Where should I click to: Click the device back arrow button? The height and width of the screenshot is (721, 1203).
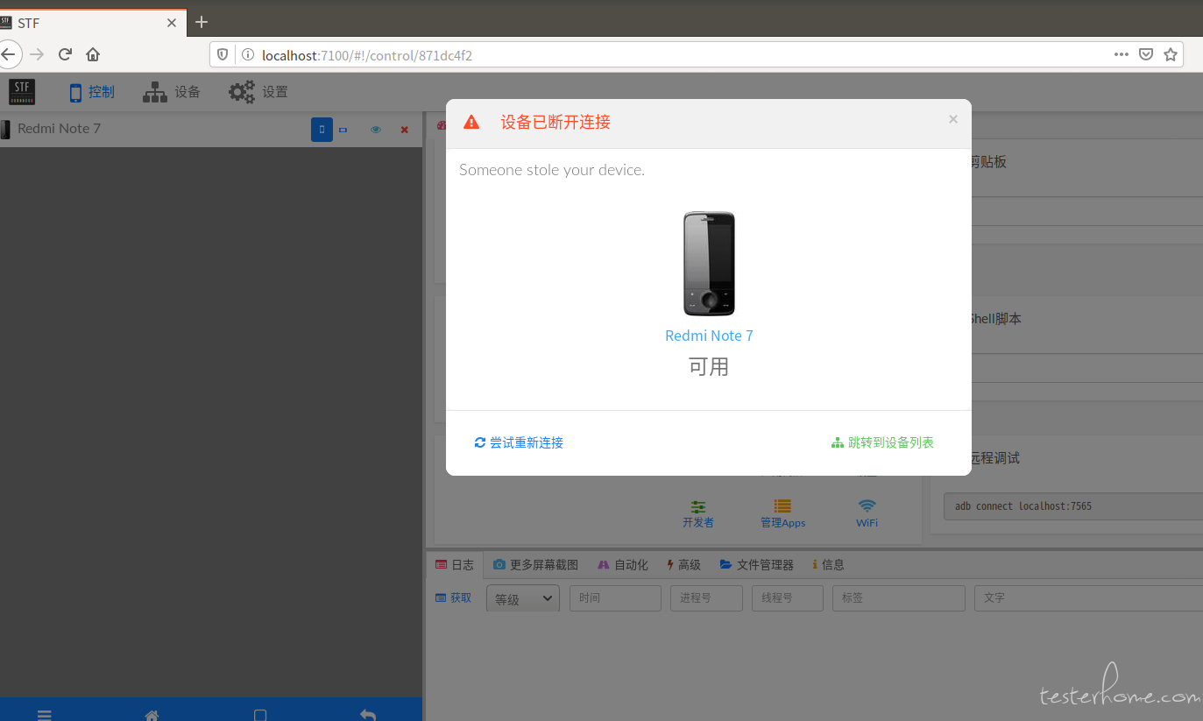tap(368, 715)
